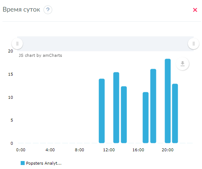Open the help question mark icon
The height and width of the screenshot is (169, 202).
(x=48, y=10)
